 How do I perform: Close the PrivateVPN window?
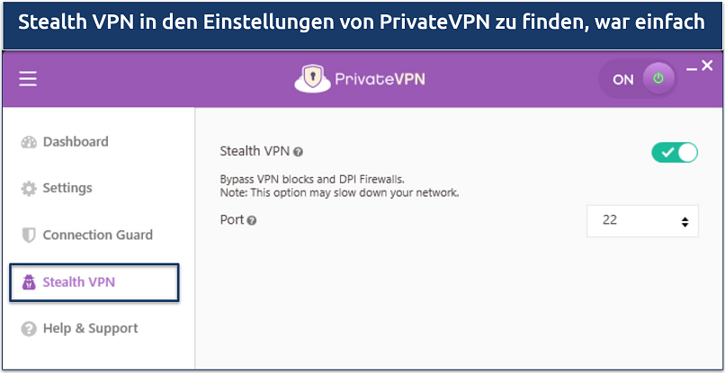708,66
